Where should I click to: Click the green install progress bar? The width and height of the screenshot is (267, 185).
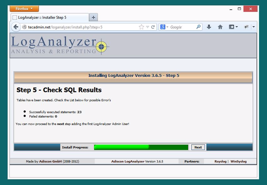141,147
